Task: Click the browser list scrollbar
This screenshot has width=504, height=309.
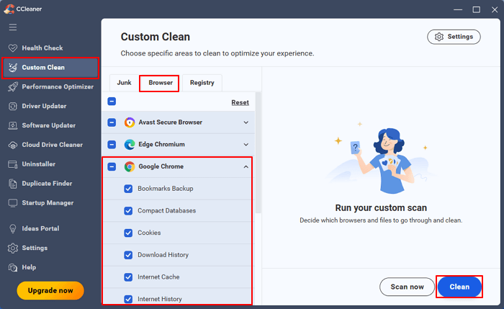Action: [258, 153]
